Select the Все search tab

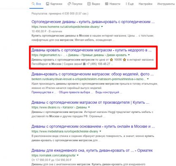pyautogui.click(x=36, y=4)
